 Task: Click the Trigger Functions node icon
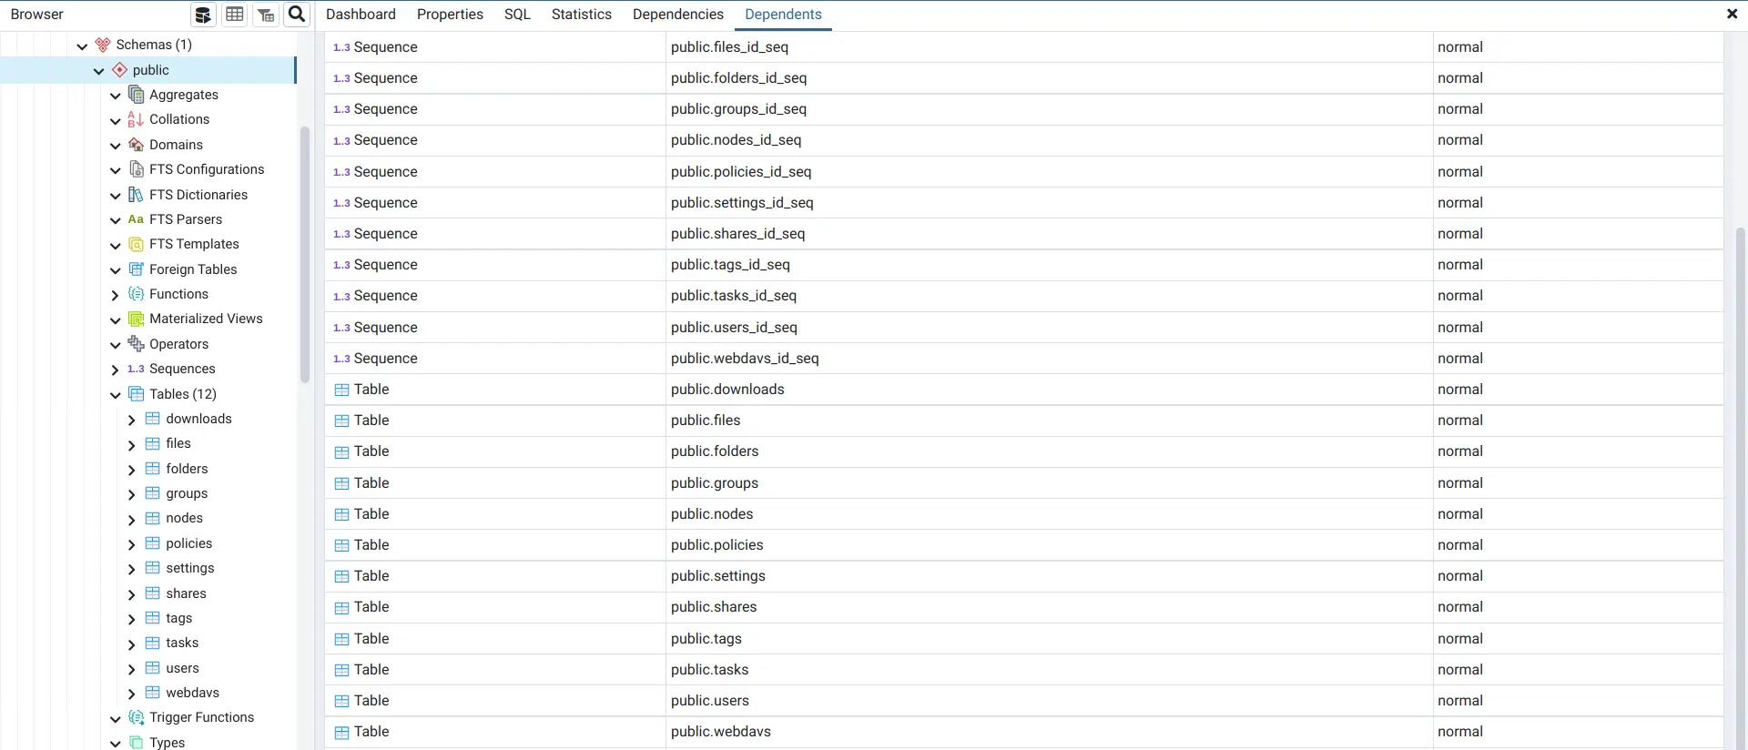pyautogui.click(x=137, y=717)
